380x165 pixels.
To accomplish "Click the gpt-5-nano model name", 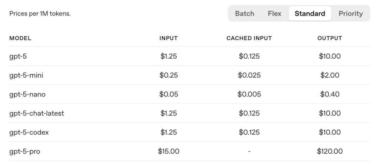I will [27, 94].
